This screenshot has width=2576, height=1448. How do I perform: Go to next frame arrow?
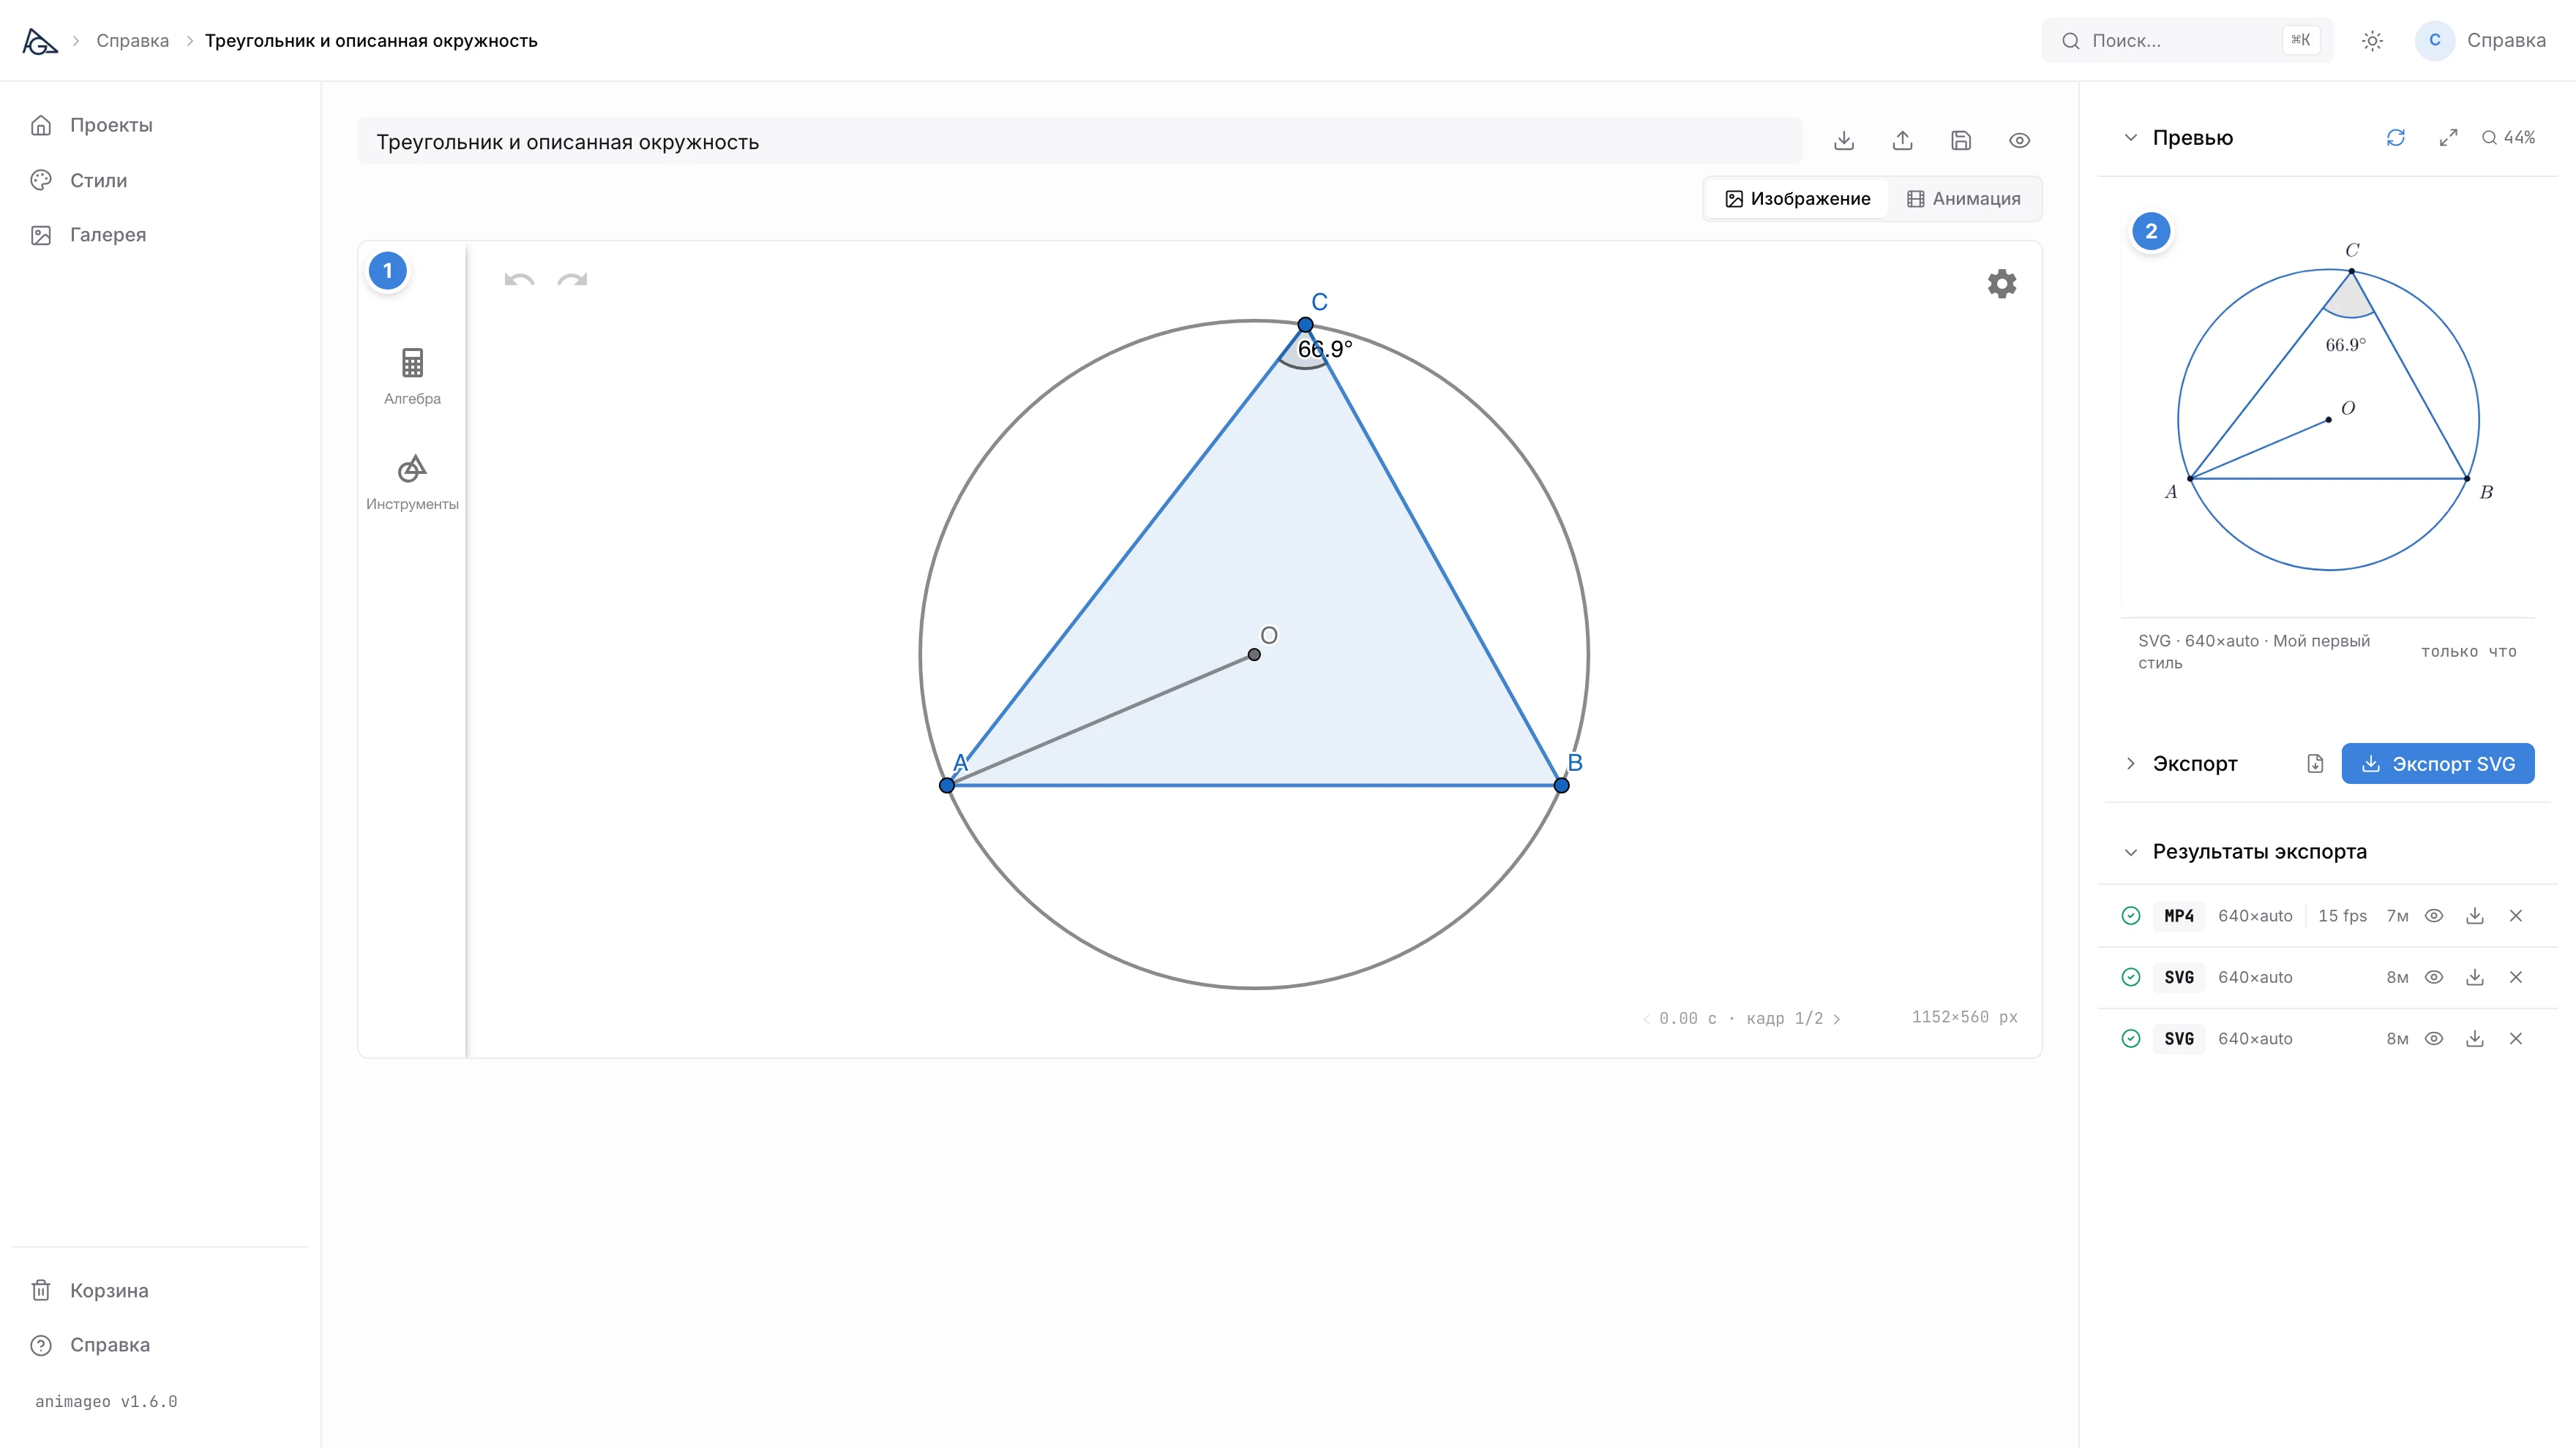[x=1836, y=1018]
